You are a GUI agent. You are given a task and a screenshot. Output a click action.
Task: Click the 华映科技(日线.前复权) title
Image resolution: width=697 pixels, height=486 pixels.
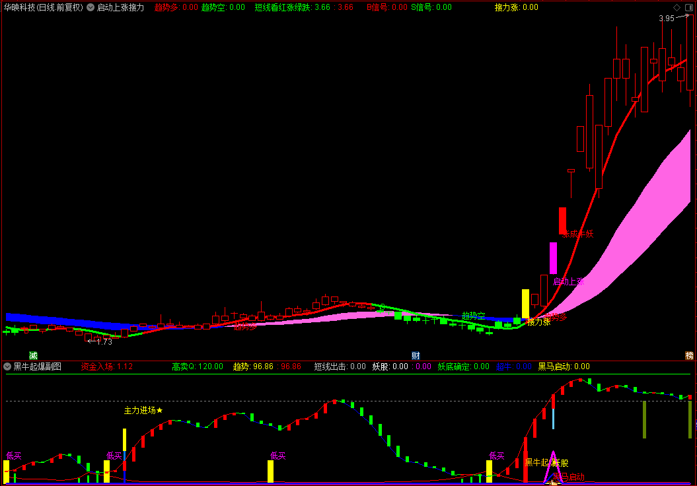(44, 7)
